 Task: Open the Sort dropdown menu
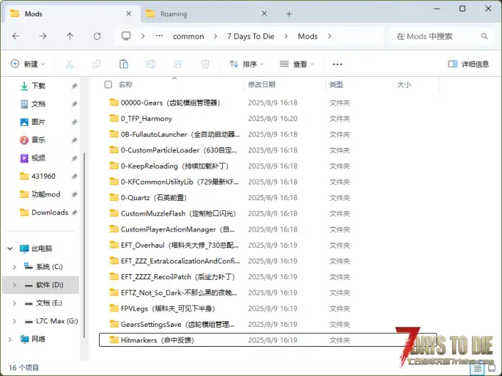[246, 64]
